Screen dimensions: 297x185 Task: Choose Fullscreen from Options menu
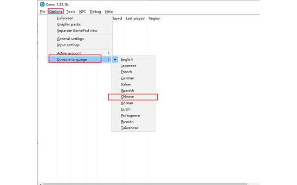tap(80, 18)
